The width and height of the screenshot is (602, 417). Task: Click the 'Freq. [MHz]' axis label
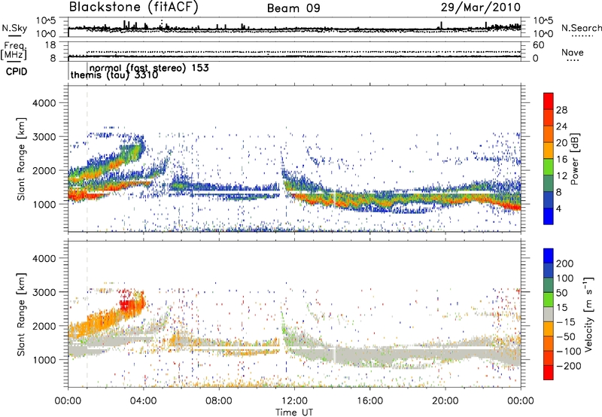[x=14, y=51]
